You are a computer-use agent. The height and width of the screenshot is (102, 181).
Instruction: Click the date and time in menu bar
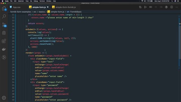pos(162,1)
